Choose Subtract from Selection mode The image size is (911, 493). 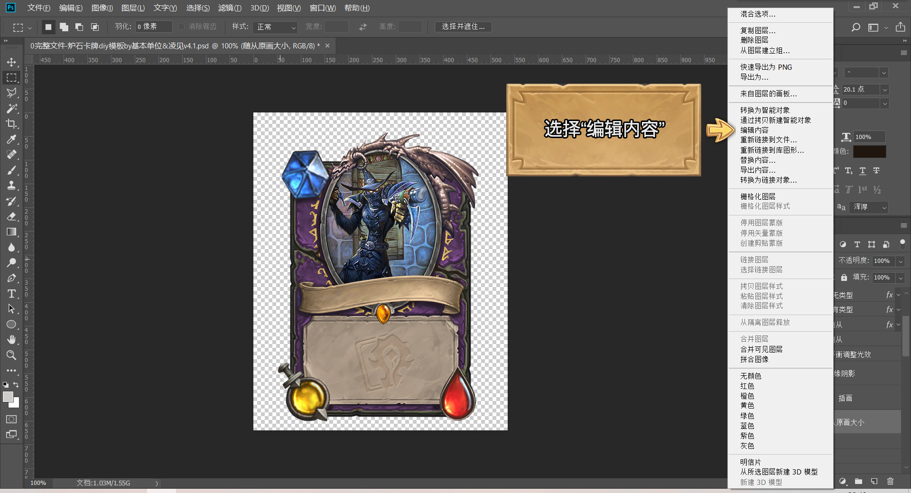[x=79, y=27]
